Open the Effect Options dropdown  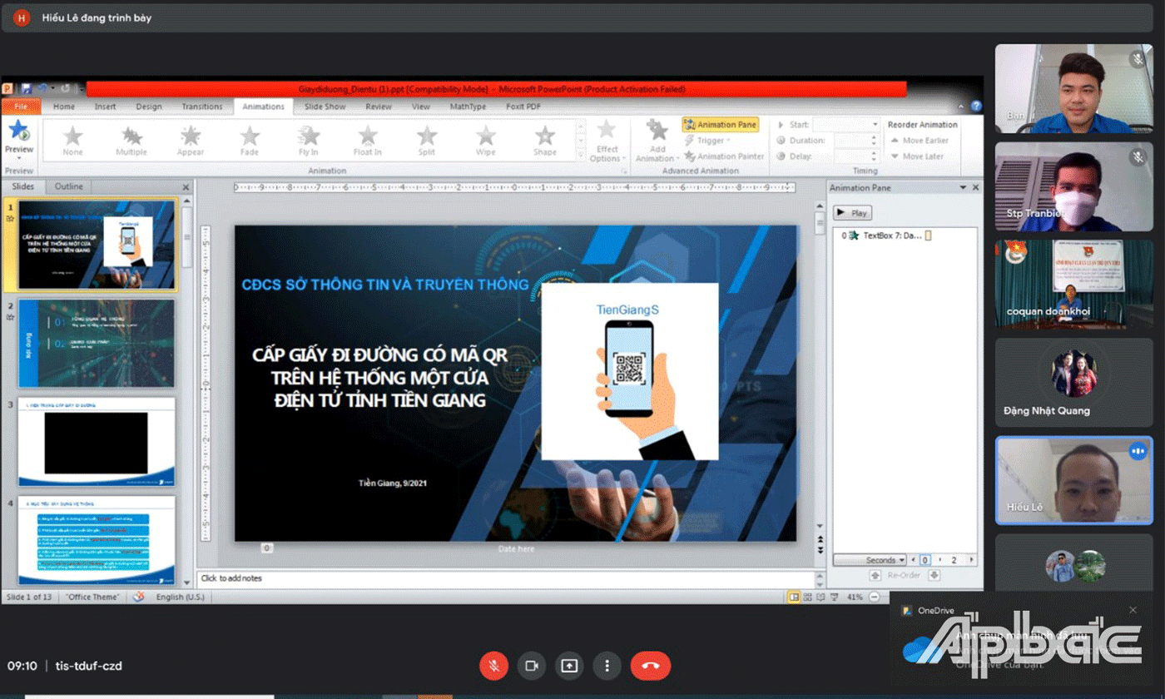[x=607, y=140]
